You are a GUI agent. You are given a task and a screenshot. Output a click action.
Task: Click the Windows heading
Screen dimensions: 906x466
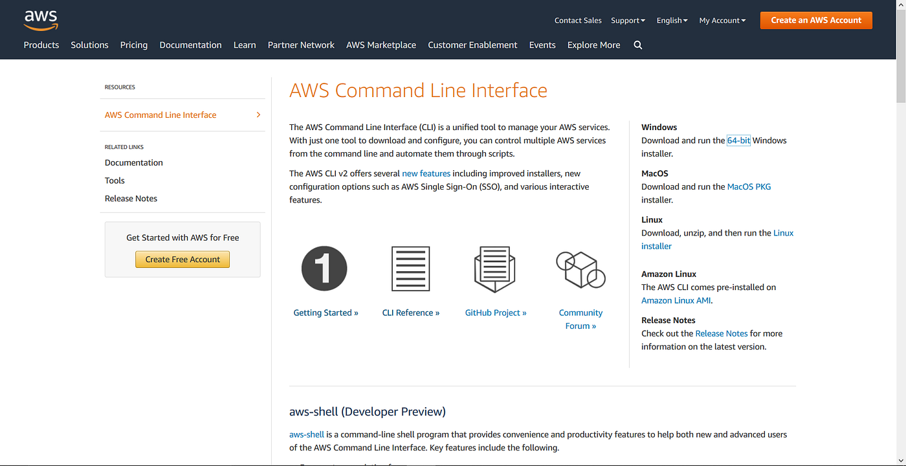(659, 128)
